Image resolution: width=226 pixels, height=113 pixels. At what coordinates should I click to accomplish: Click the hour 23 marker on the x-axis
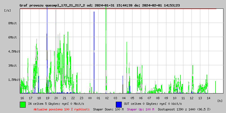[x=81, y=98]
